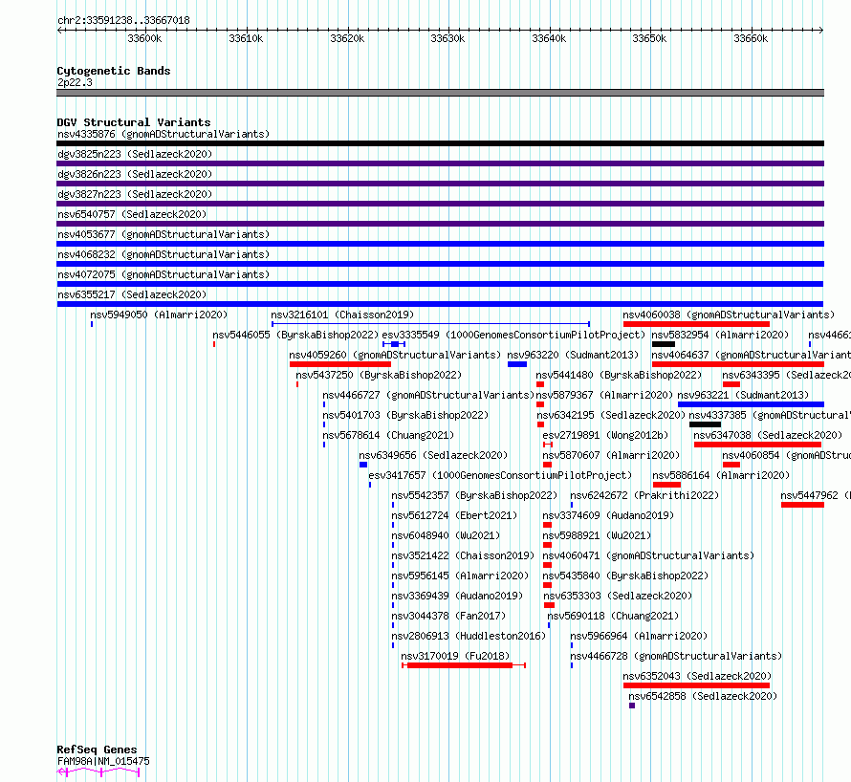
Task: Select the 2p22.3 cytogenetic band bar
Action: [x=440, y=93]
